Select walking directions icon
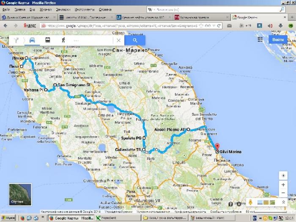The image size is (296, 222). [63, 40]
